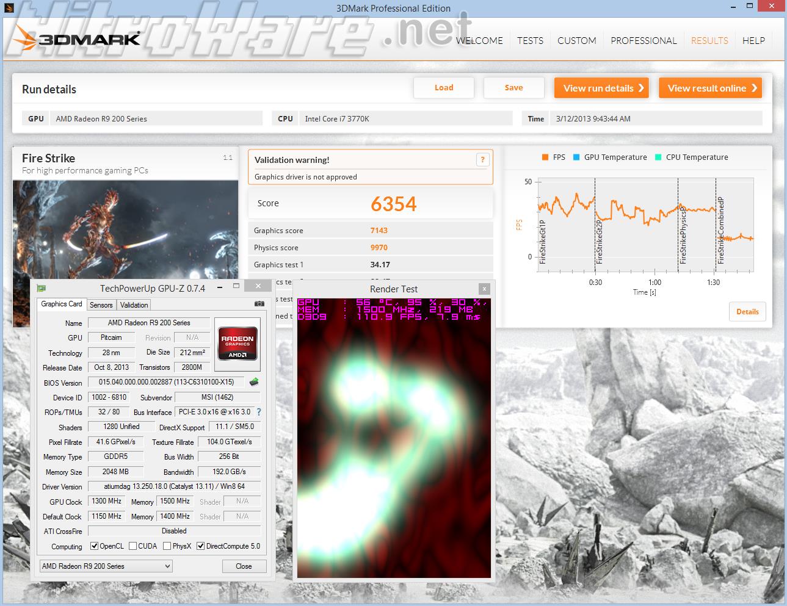The width and height of the screenshot is (787, 606).
Task: Click the Default Clock 1150 MHz field
Action: 106,516
